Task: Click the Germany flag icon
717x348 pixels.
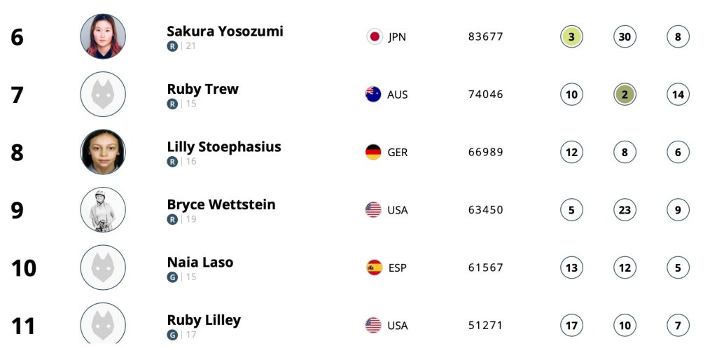Action: click(x=373, y=152)
